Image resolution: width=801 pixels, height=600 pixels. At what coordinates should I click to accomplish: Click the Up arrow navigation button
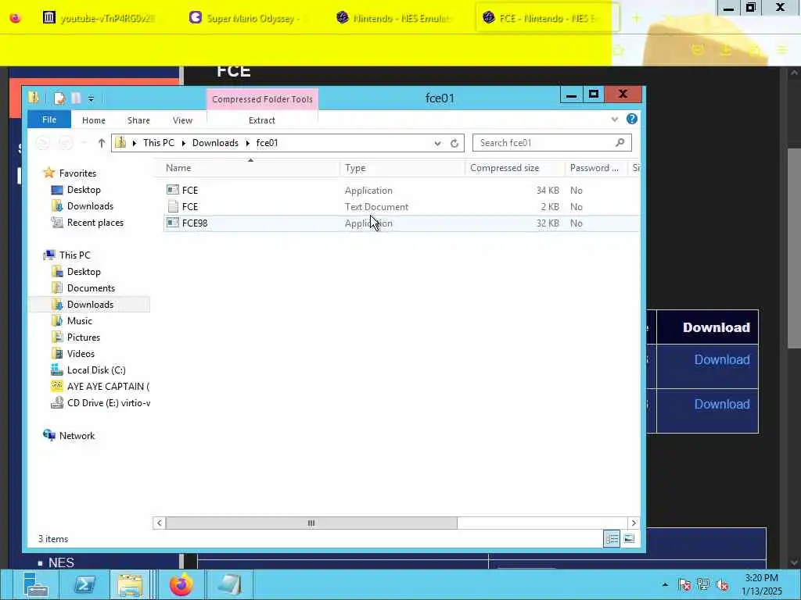[x=101, y=144]
